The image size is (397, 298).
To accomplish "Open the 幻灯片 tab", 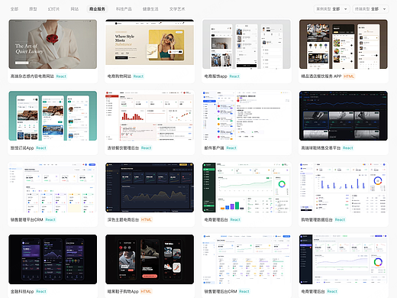I will pyautogui.click(x=53, y=9).
